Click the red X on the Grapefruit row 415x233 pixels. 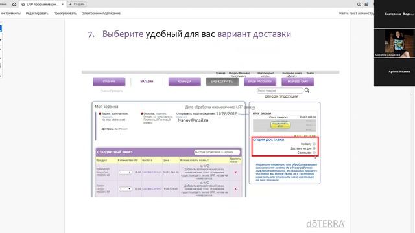pyautogui.click(x=235, y=172)
